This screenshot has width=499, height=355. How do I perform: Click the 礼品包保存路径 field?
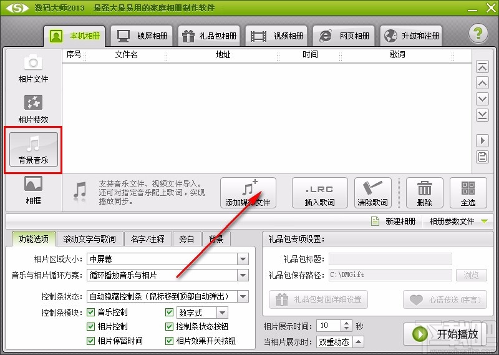(390, 275)
